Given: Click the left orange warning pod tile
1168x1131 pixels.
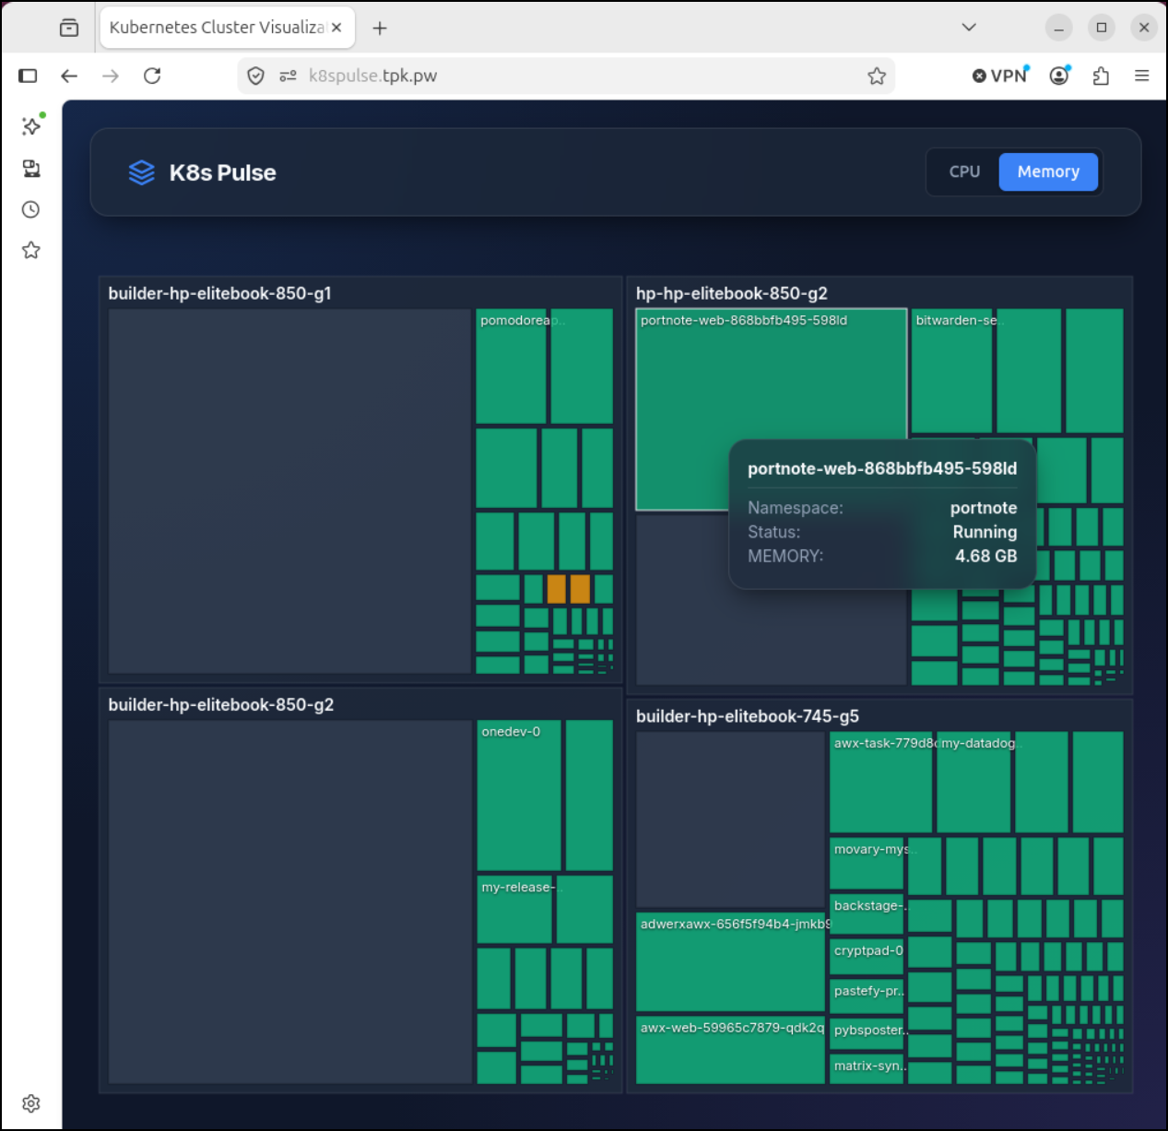Looking at the screenshot, I should [x=557, y=589].
